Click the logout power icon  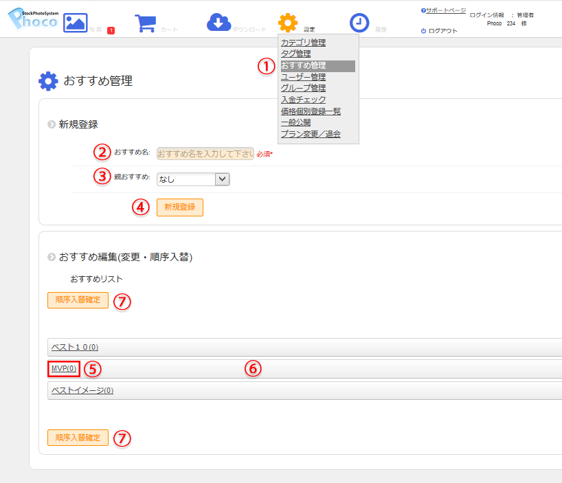pyautogui.click(x=423, y=31)
